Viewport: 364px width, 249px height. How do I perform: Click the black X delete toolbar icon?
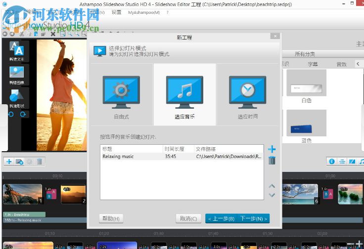pos(53,34)
